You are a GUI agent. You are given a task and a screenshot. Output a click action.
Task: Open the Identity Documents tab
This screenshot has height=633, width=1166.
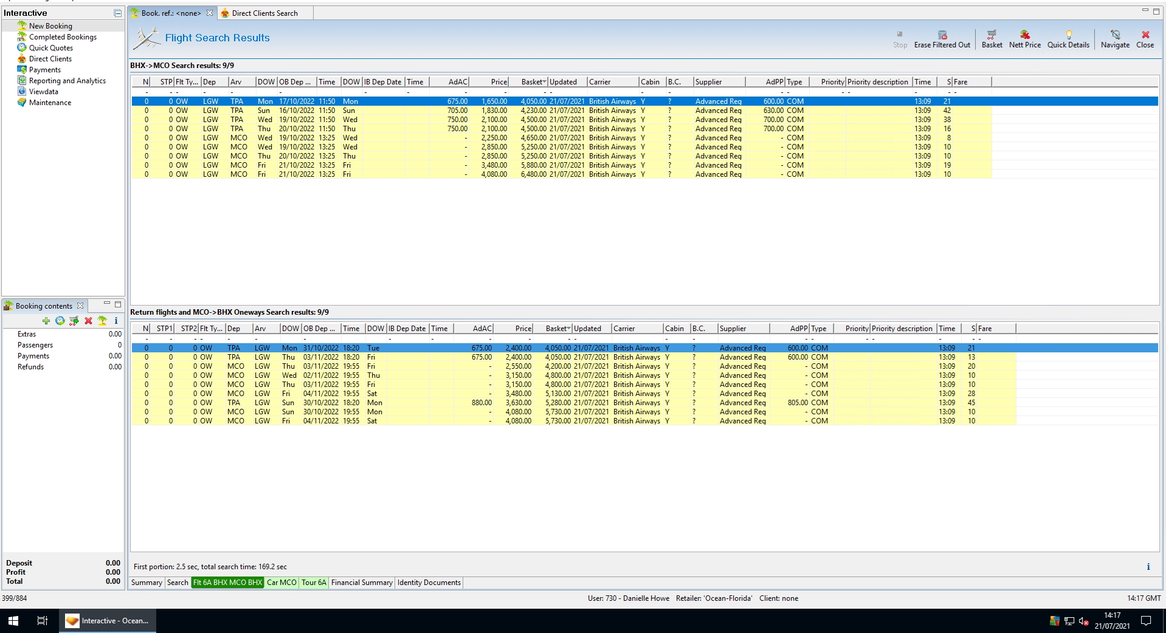429,583
